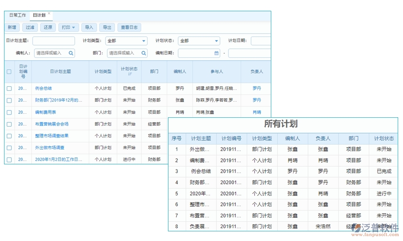Click the 新增 button to add a plan
Viewport: 403px width, 241px height.
[12, 27]
